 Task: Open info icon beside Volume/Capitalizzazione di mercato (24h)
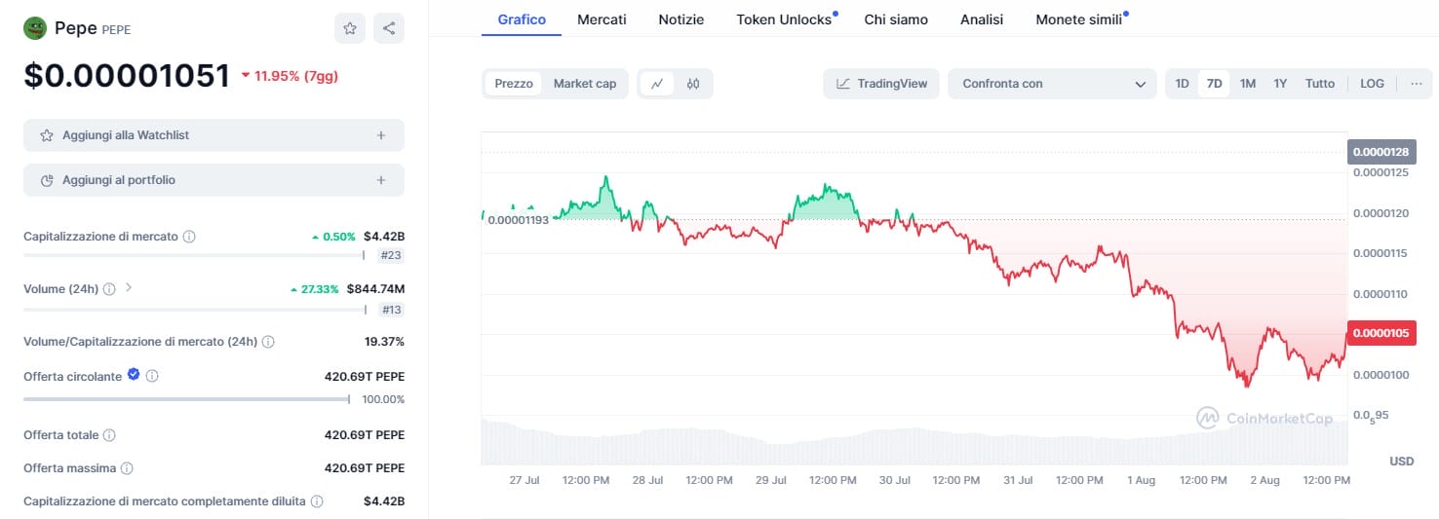coord(268,342)
